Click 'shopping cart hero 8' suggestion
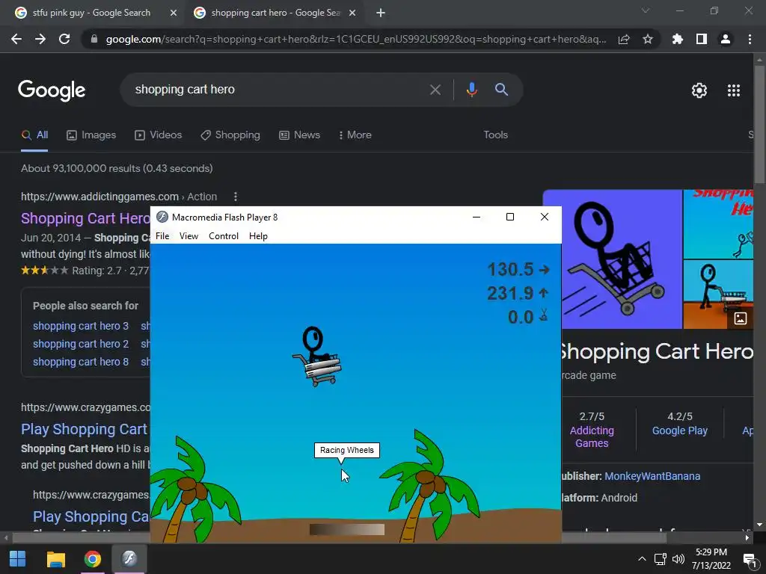The height and width of the screenshot is (574, 766). (81, 362)
